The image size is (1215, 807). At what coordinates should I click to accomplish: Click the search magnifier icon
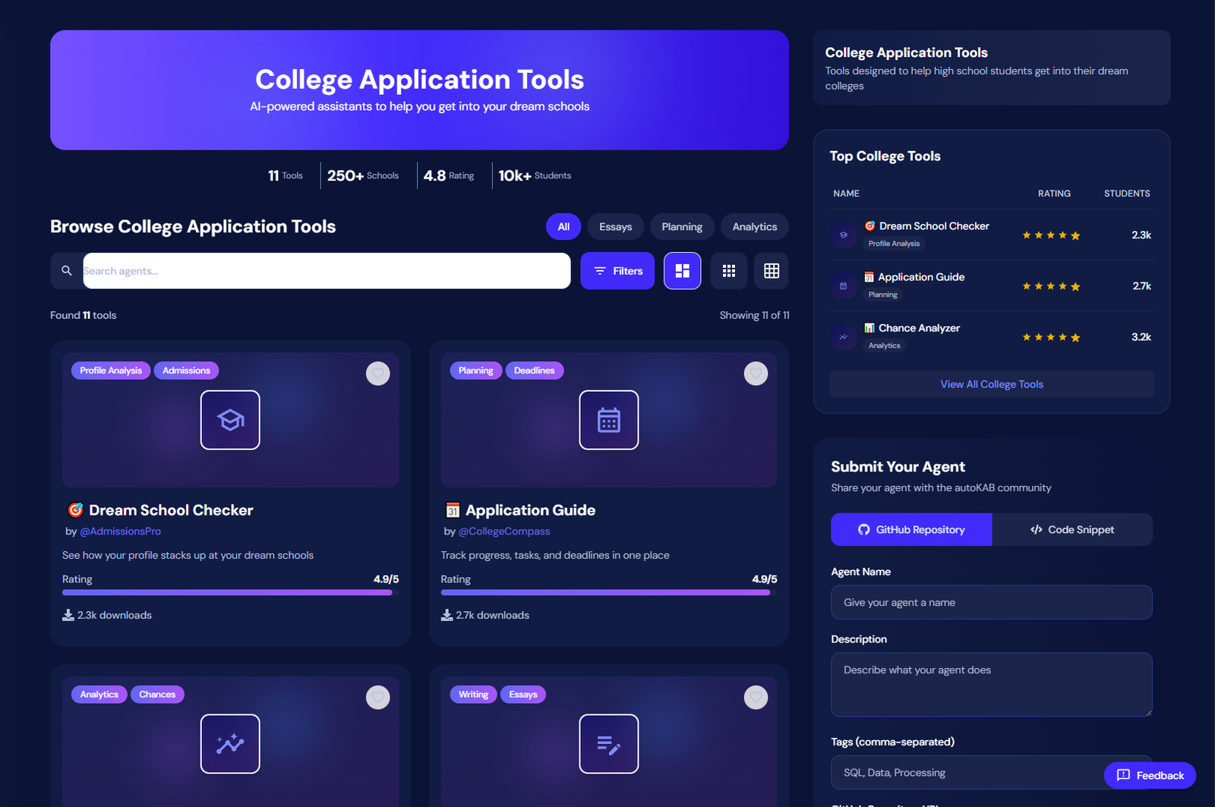click(67, 271)
